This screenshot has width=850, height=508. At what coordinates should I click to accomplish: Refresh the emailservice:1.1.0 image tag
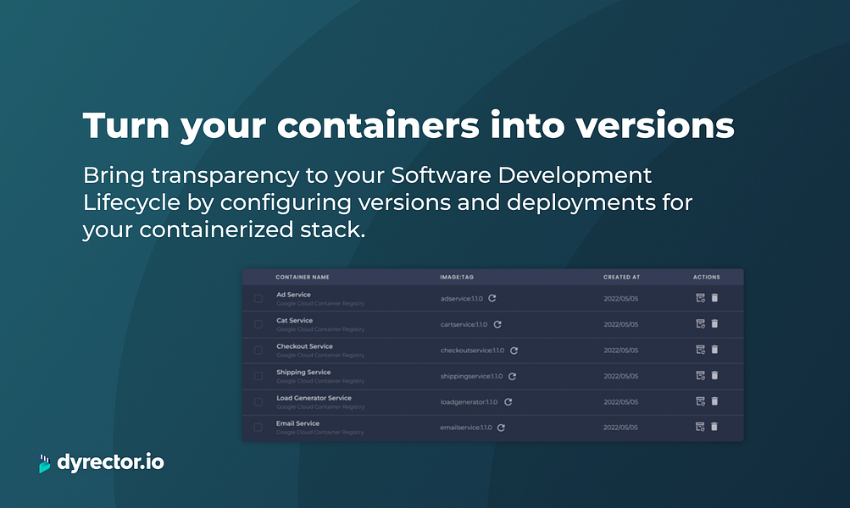tap(502, 428)
